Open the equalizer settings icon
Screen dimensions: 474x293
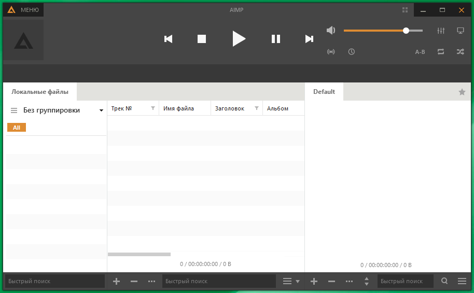[441, 31]
